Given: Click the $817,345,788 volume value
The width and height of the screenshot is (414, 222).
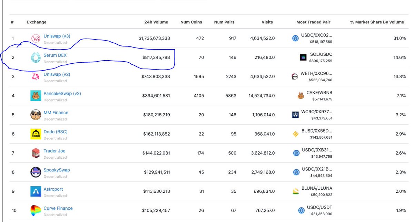Looking at the screenshot, I should (x=156, y=57).
